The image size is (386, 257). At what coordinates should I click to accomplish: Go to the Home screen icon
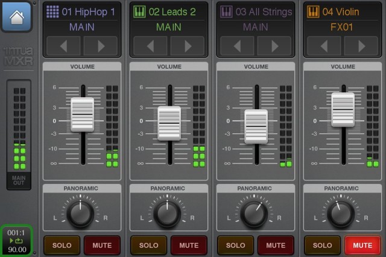[x=17, y=16]
